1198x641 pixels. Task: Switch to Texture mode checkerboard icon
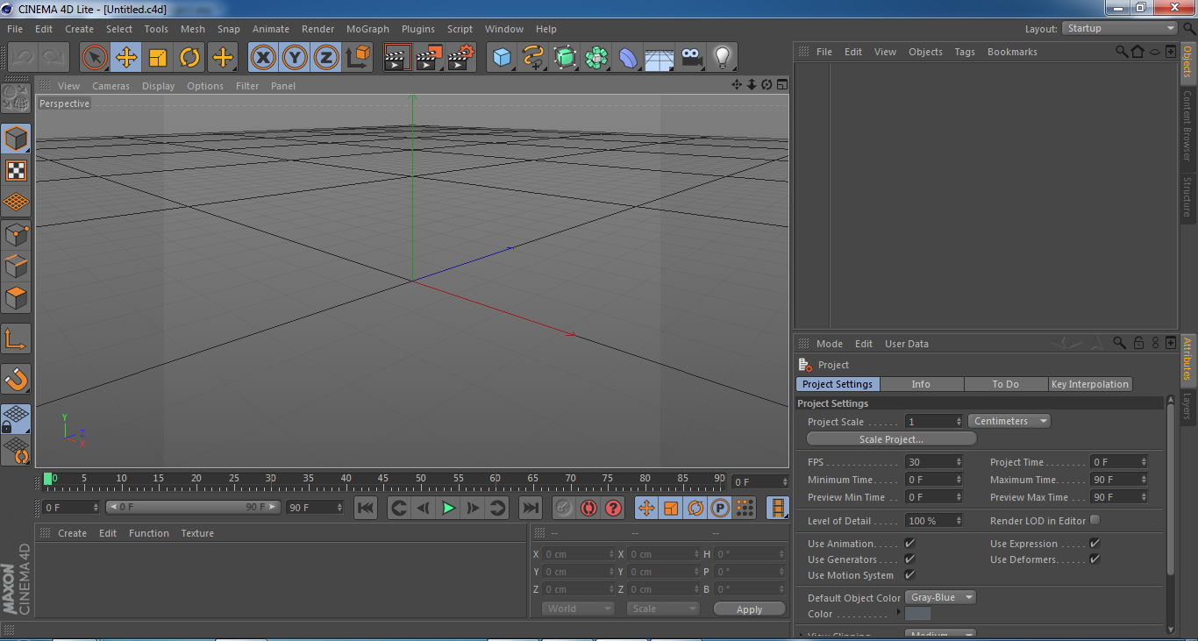point(16,170)
